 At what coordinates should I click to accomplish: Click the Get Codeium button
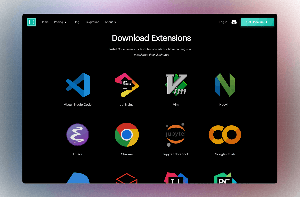(x=257, y=22)
